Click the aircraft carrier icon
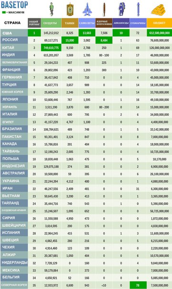 pos(121,9)
